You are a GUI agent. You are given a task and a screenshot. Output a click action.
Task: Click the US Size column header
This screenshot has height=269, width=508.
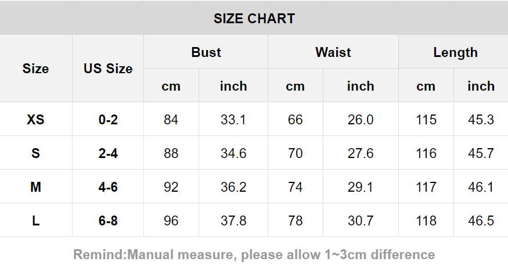(x=108, y=69)
